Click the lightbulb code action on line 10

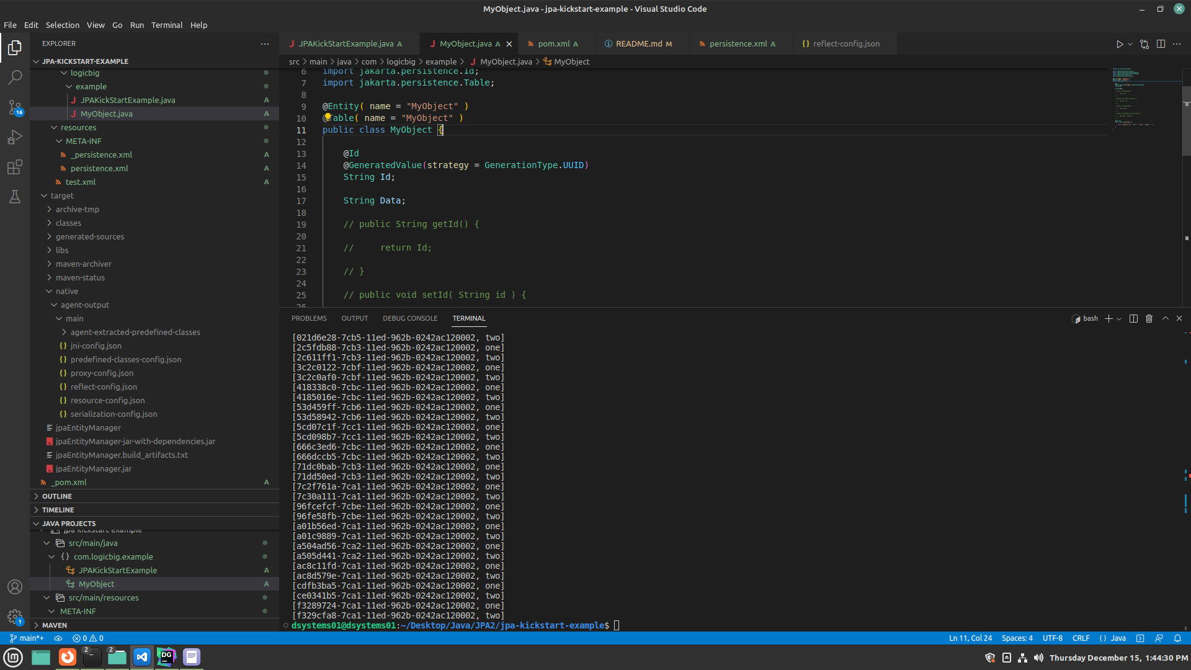(328, 117)
